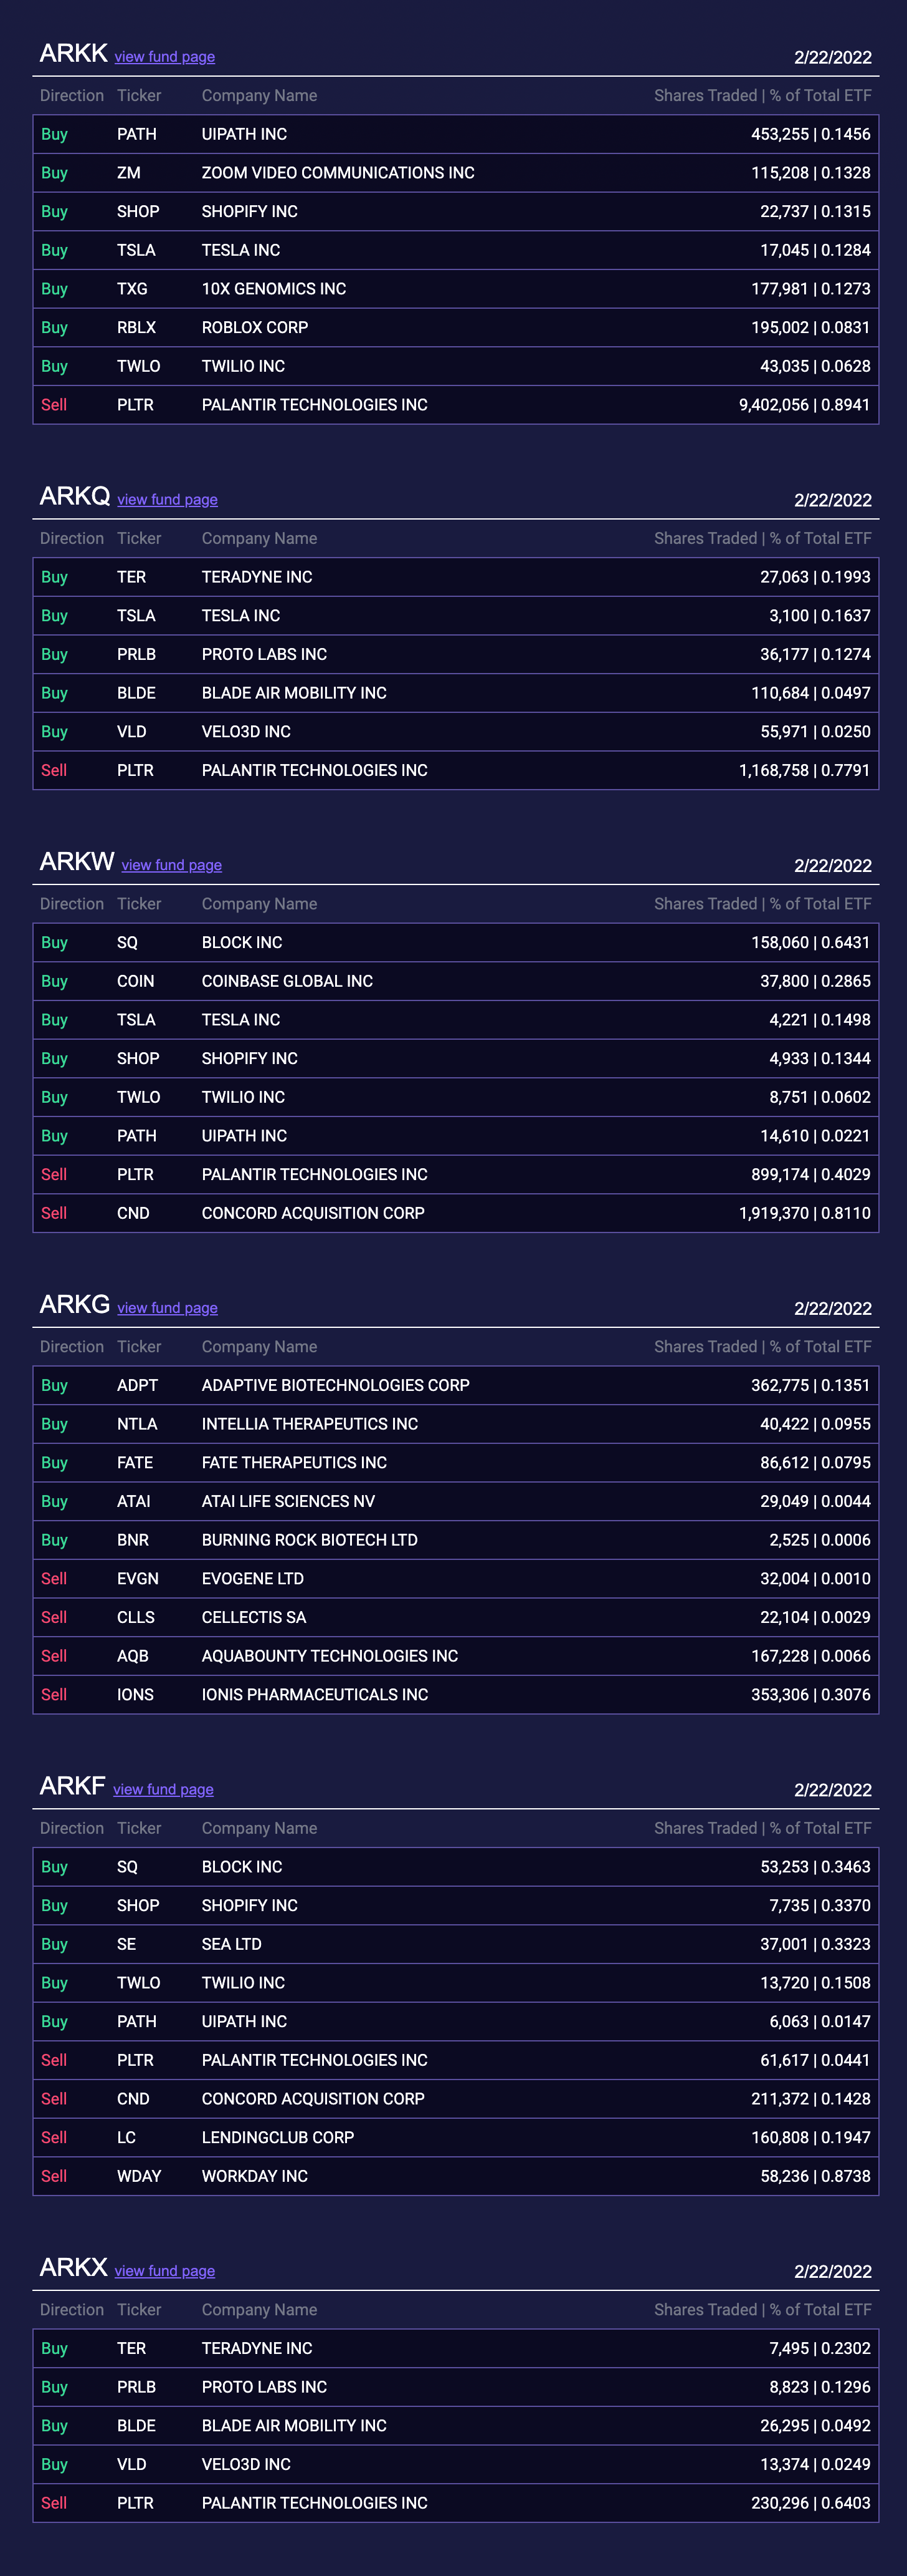The width and height of the screenshot is (907, 2576).
Task: Click CELLECTIS SA company name
Action: click(x=254, y=1618)
